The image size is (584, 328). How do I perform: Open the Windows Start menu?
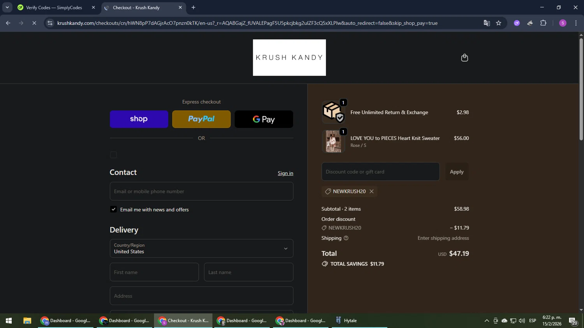[9, 321]
